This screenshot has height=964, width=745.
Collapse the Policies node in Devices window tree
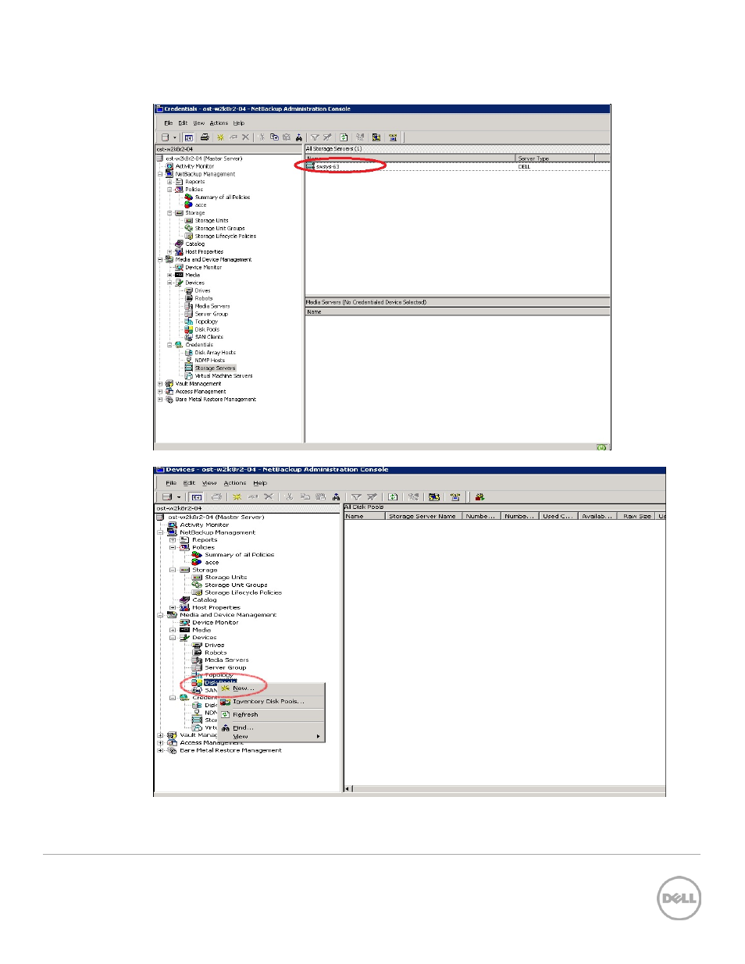(x=173, y=547)
